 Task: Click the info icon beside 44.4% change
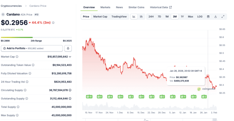tap(53, 23)
